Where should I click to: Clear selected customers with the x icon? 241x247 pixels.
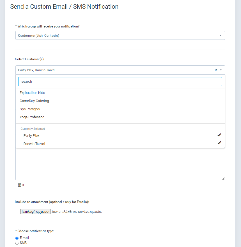(216, 70)
